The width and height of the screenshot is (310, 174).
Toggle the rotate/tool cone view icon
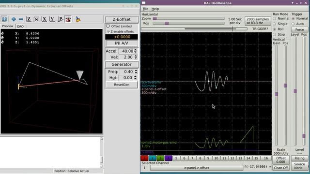68,19
